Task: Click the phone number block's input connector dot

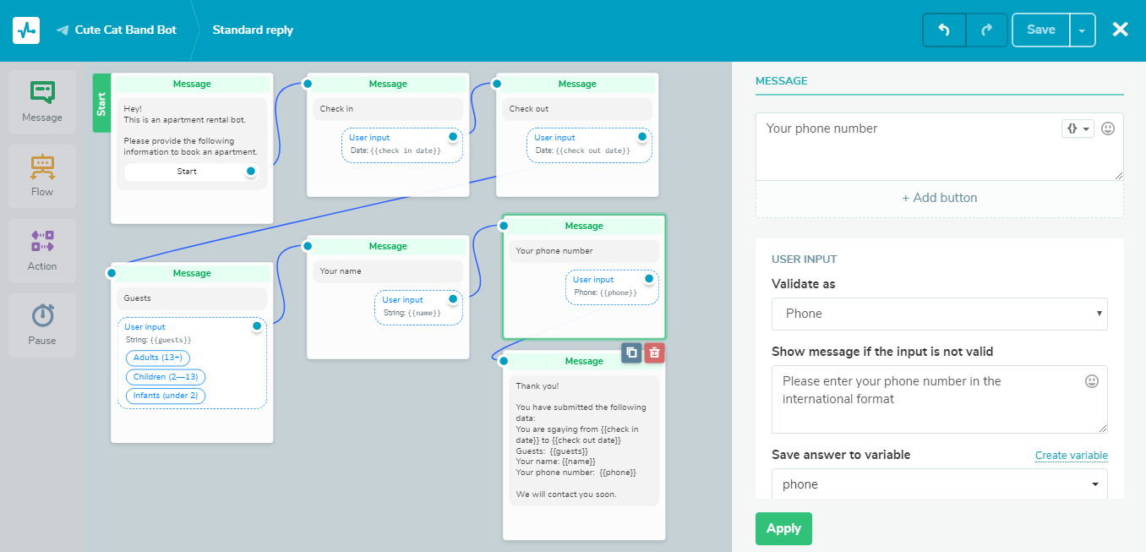Action: click(505, 225)
